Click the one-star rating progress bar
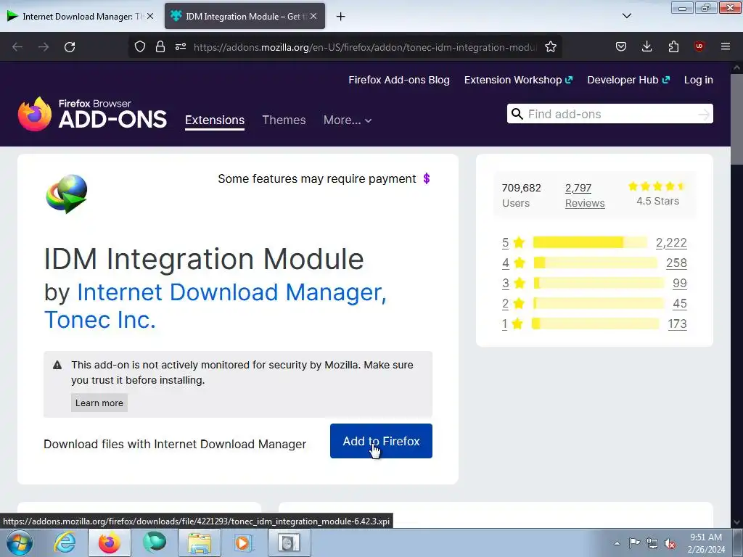The image size is (743, 557). (595, 323)
